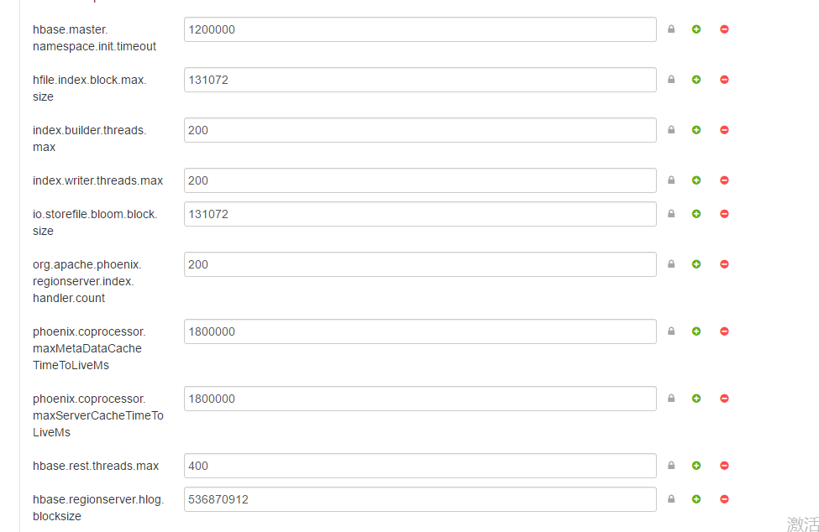Click the hbase.regionserver.hlog.blocksize value field

[420, 499]
